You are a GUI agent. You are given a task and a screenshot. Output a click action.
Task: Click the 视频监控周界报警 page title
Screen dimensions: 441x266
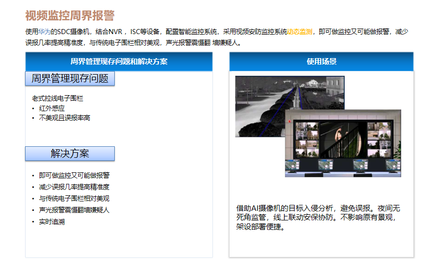click(70, 16)
